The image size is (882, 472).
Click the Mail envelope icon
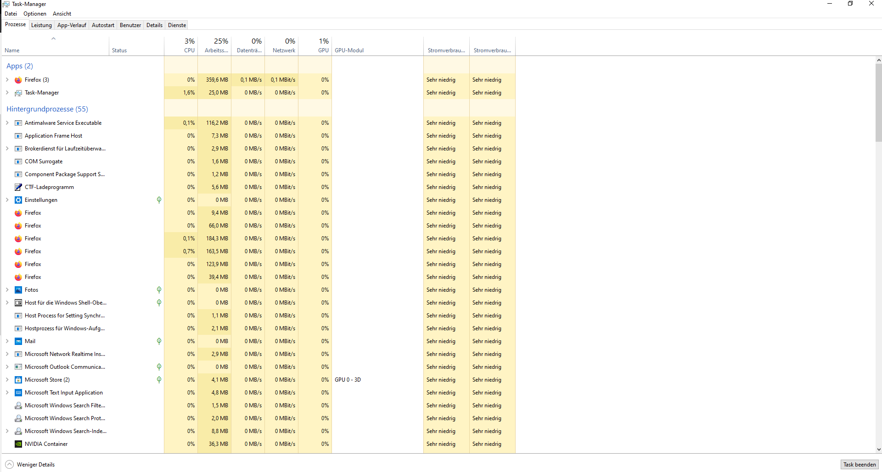tap(18, 341)
